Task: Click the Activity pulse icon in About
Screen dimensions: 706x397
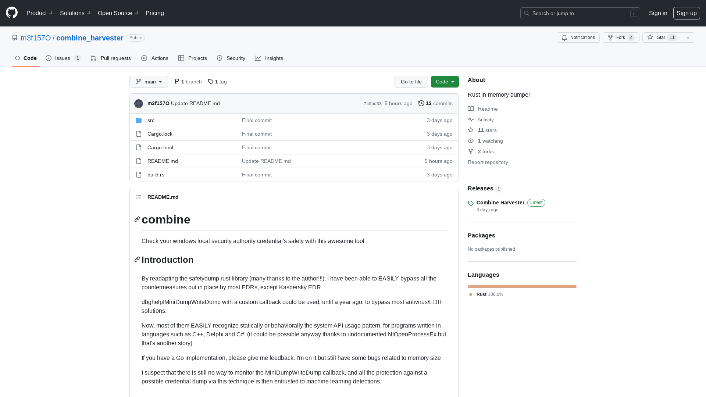Action: tap(471, 119)
